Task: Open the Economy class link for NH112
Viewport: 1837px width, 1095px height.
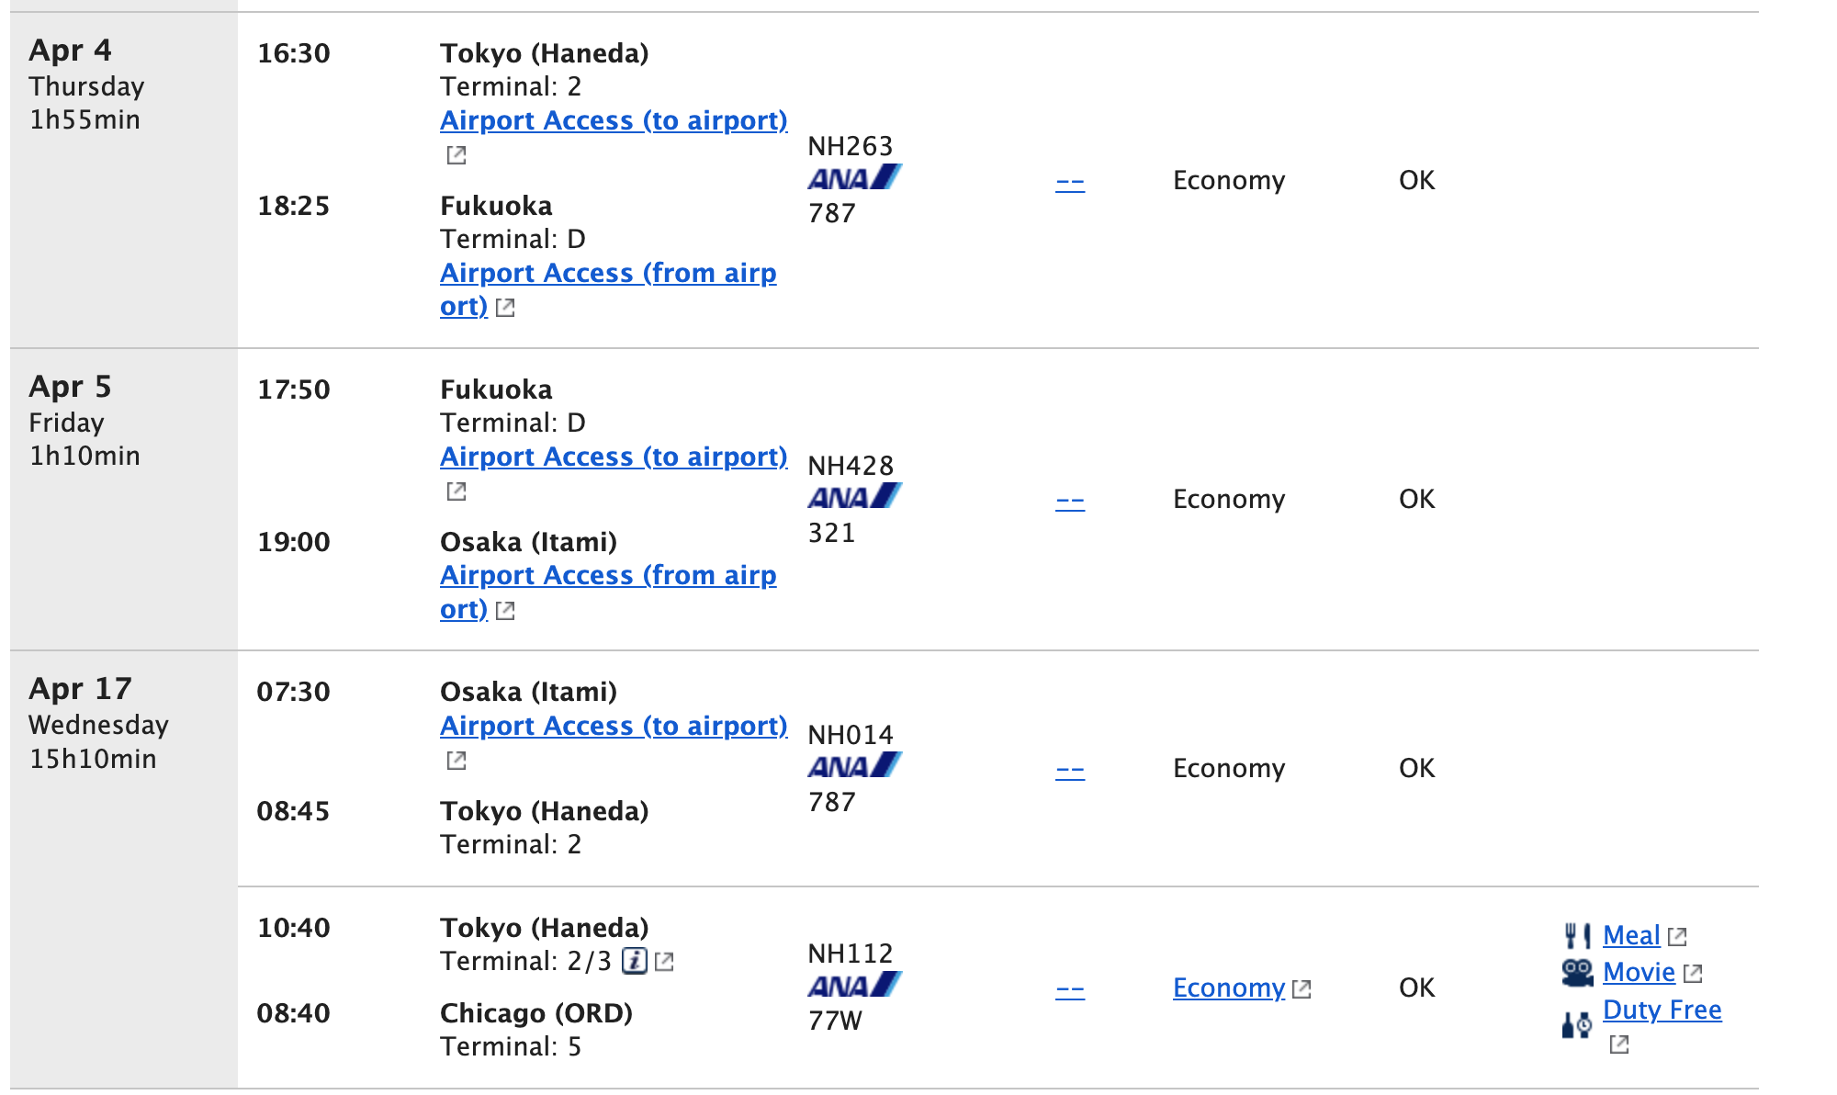Action: (x=1229, y=988)
